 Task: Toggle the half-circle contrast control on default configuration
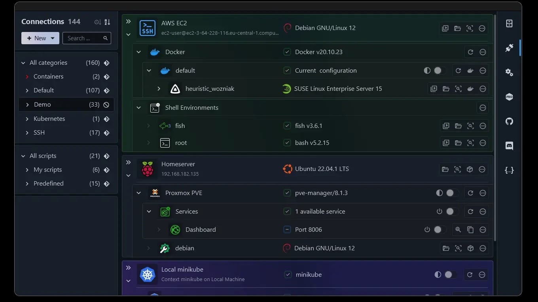tap(427, 70)
